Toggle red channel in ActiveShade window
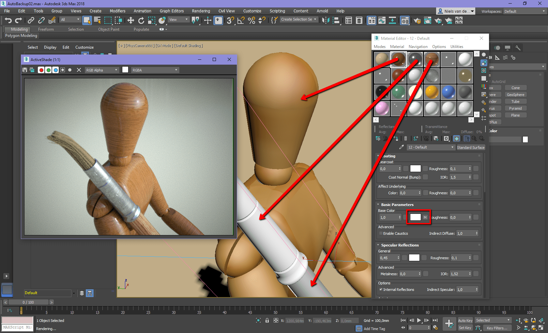This screenshot has height=333, width=548. pos(41,70)
